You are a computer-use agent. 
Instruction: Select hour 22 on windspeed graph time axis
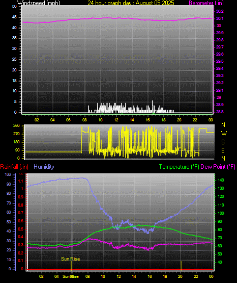(195, 120)
